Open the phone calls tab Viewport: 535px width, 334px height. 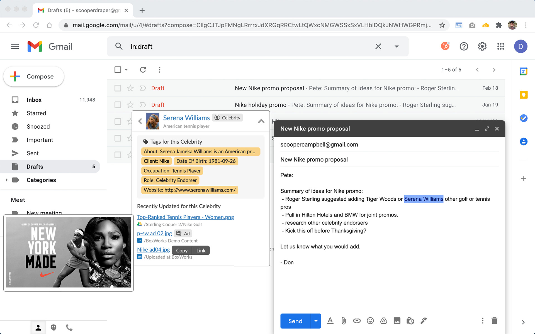(x=69, y=328)
